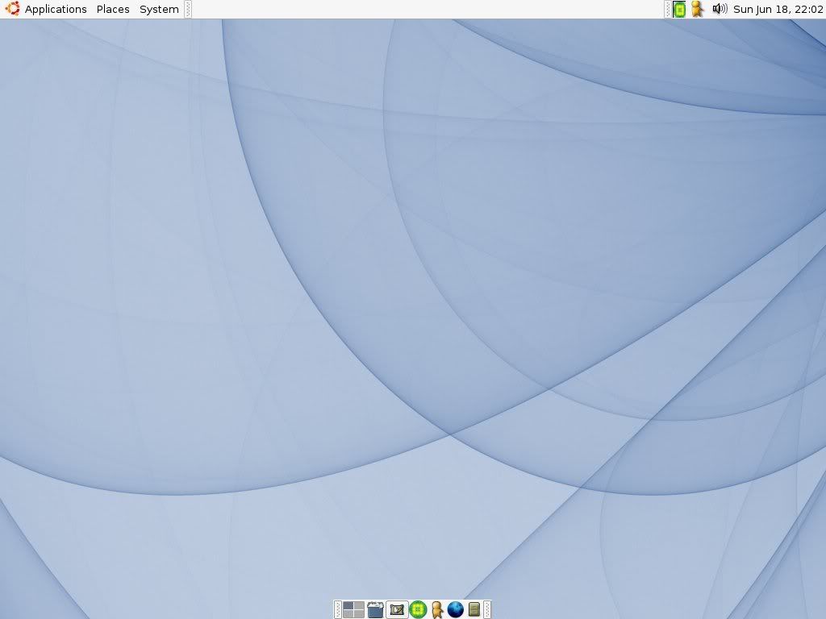826x619 pixels.
Task: Click the grip handle beside the System menu
Action: point(188,10)
